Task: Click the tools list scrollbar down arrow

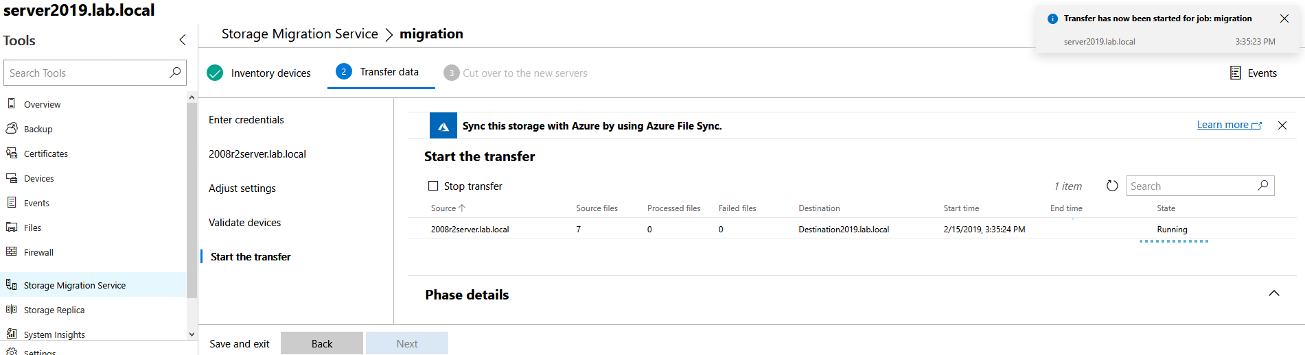Action: (x=192, y=334)
